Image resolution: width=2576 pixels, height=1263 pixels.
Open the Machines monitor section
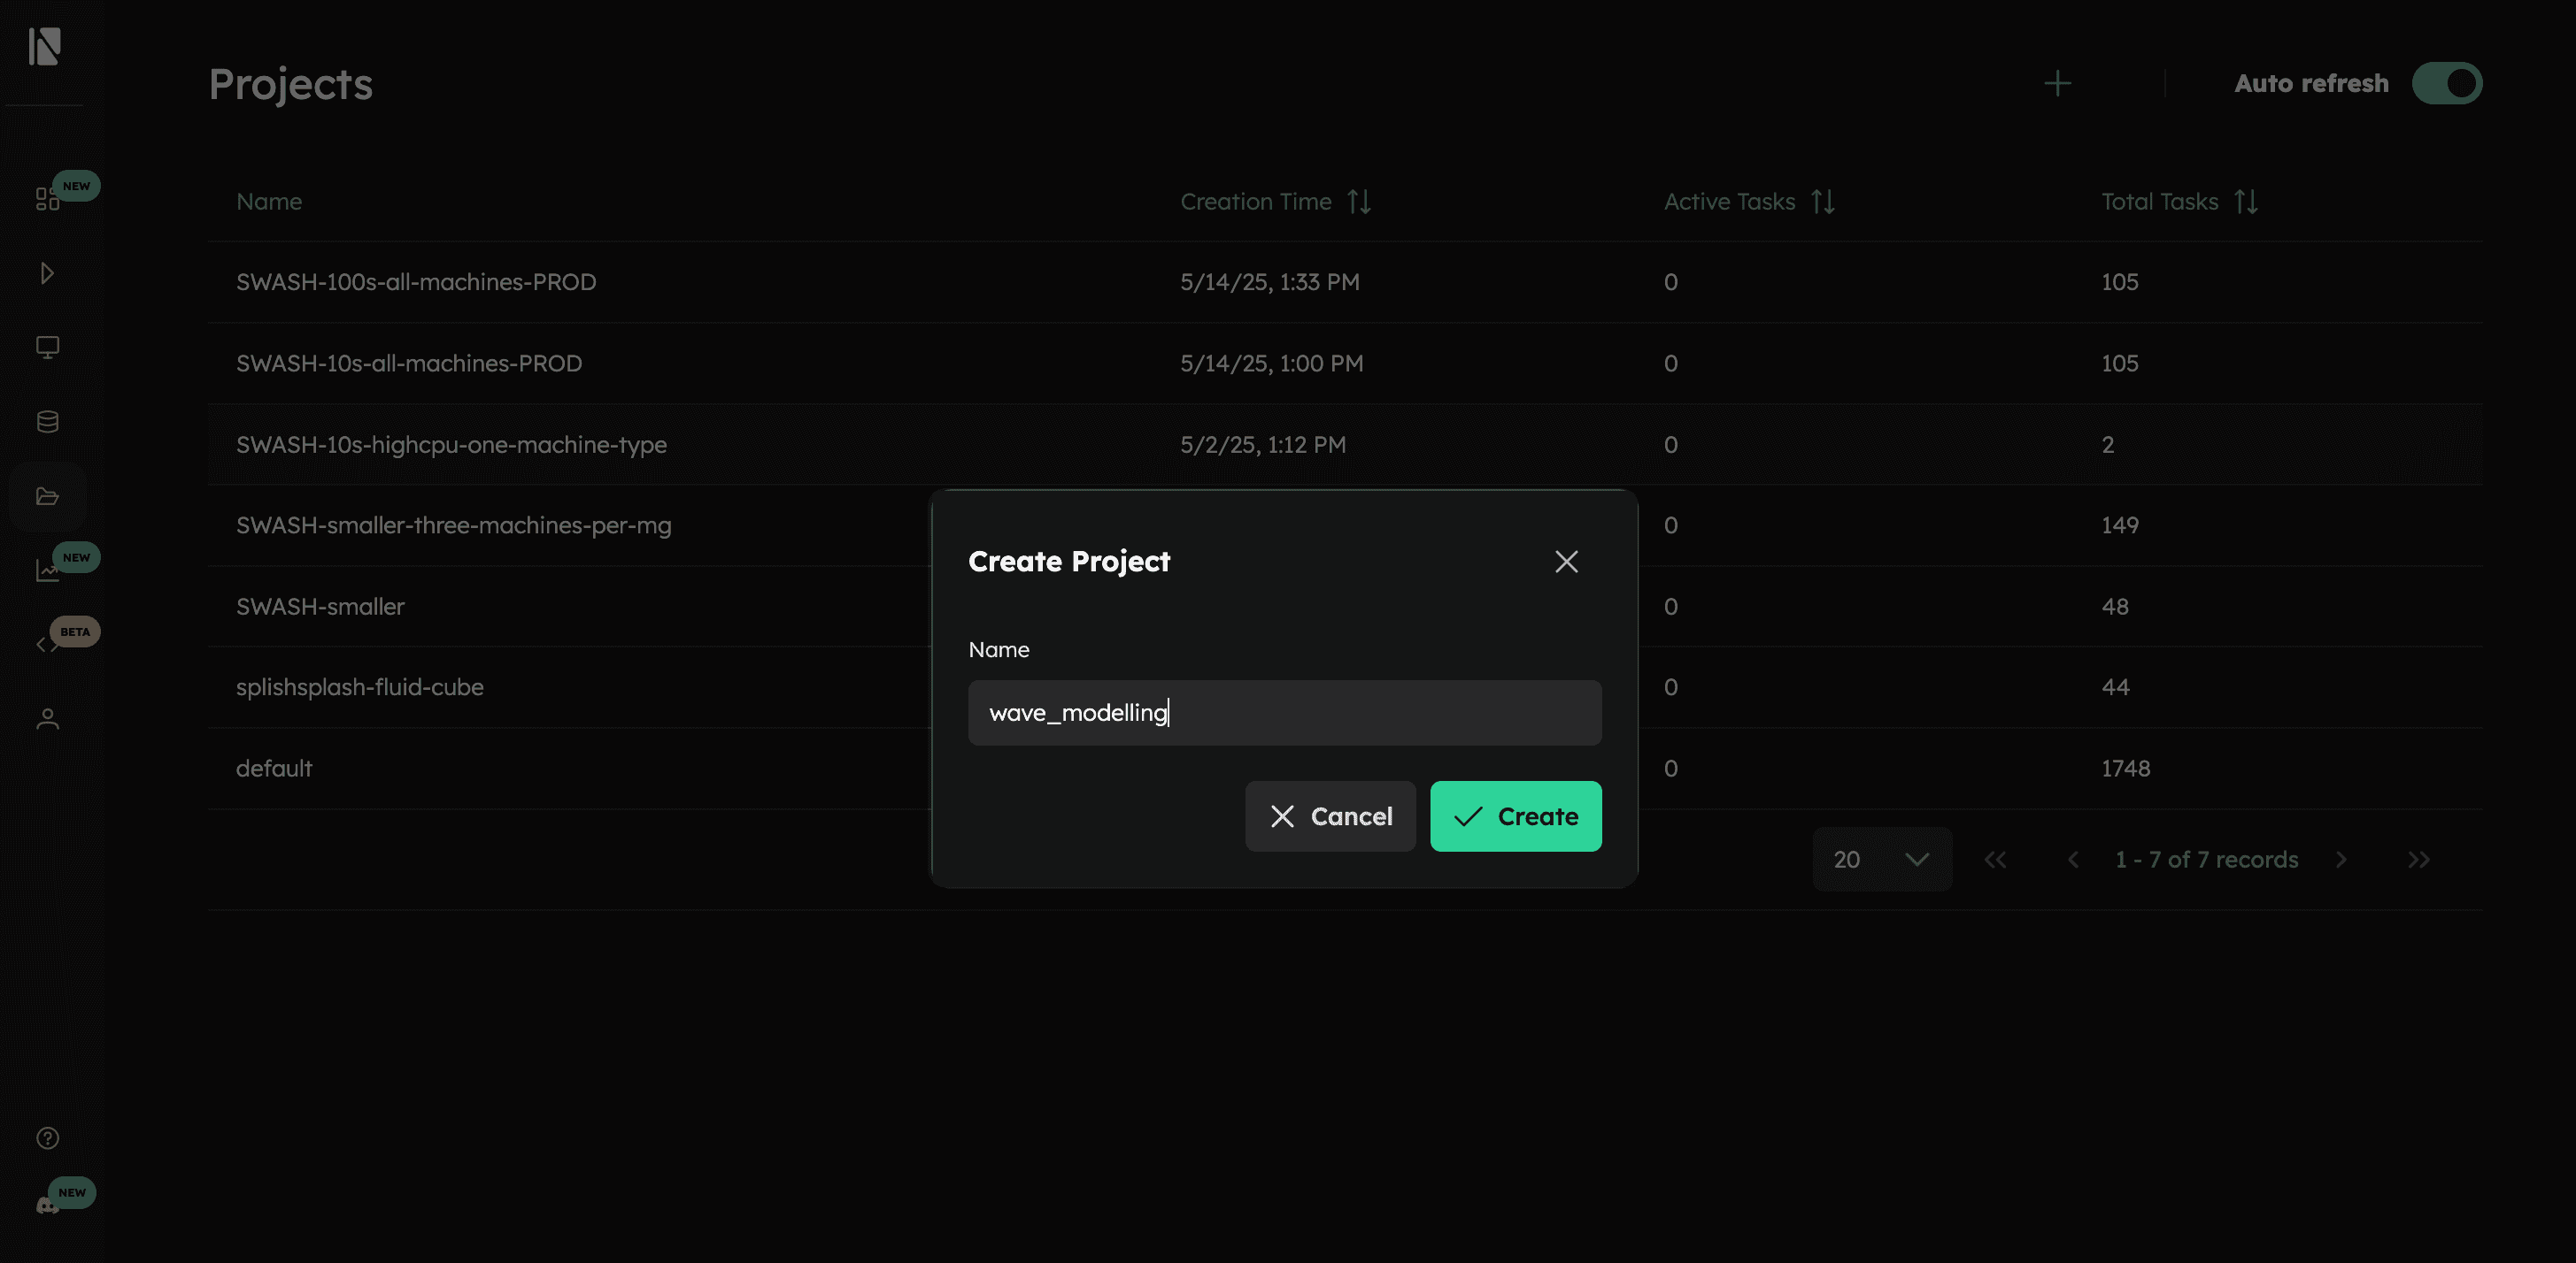click(x=47, y=347)
